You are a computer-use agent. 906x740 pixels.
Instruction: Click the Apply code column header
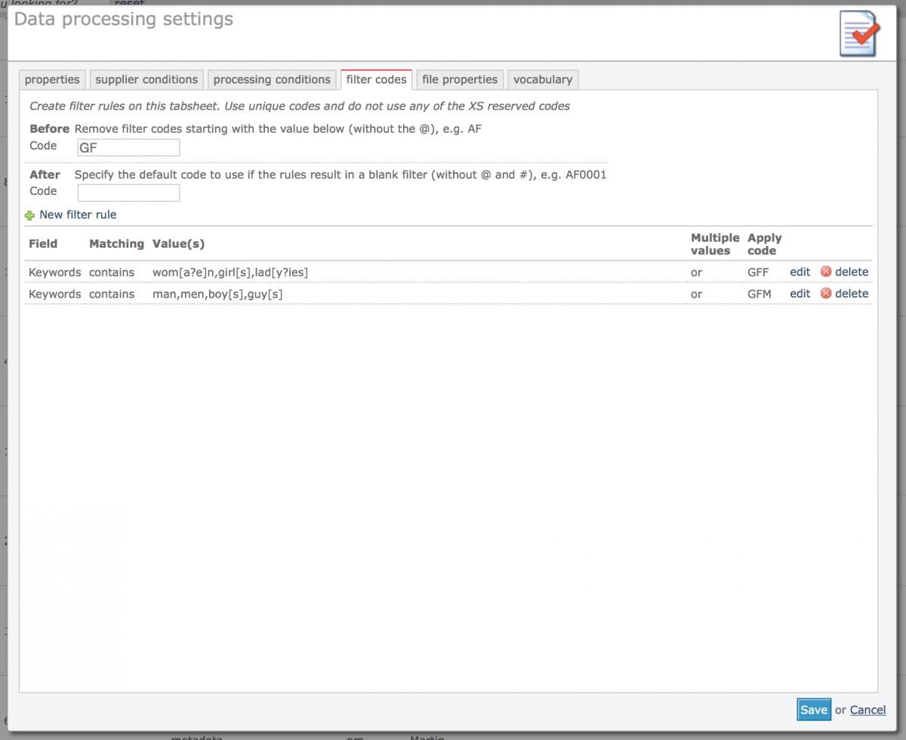(763, 244)
